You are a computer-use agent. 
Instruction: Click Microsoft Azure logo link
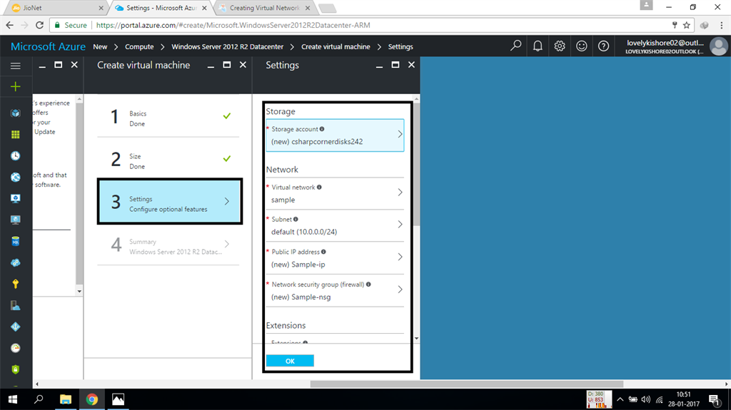coord(48,46)
